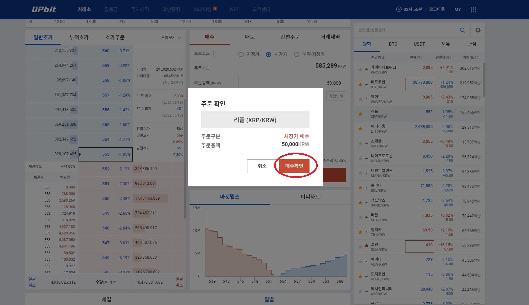529x305 pixels.
Task: Switch to 매도 tab
Action: point(250,37)
